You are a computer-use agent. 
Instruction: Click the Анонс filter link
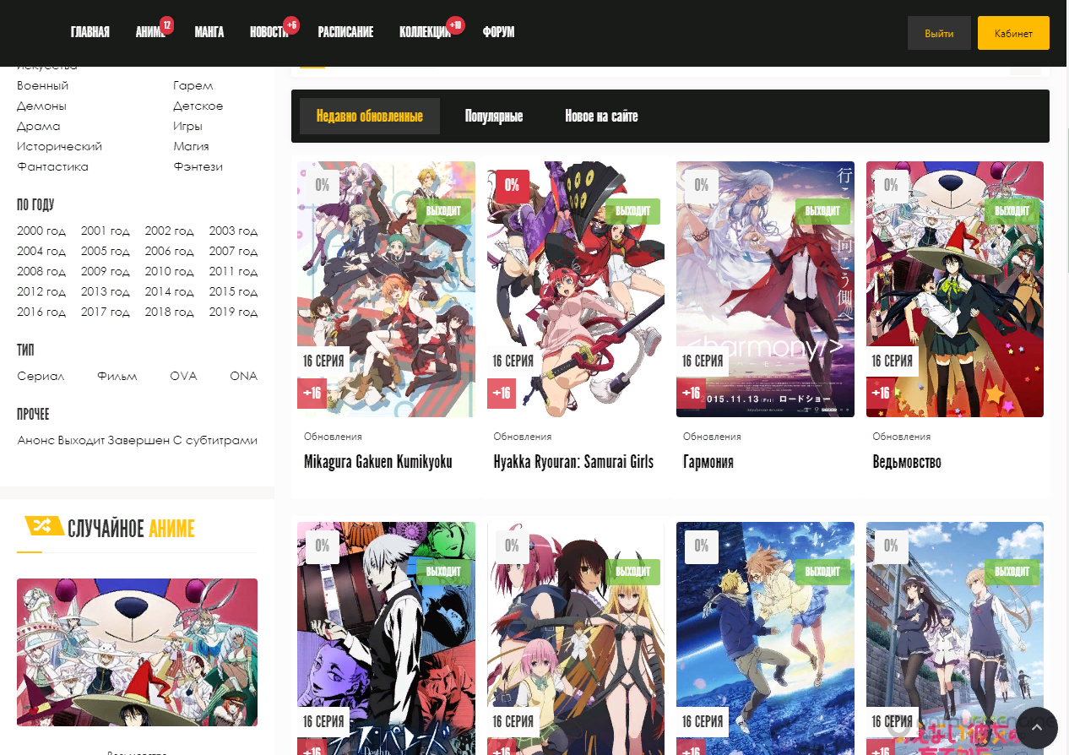click(35, 440)
